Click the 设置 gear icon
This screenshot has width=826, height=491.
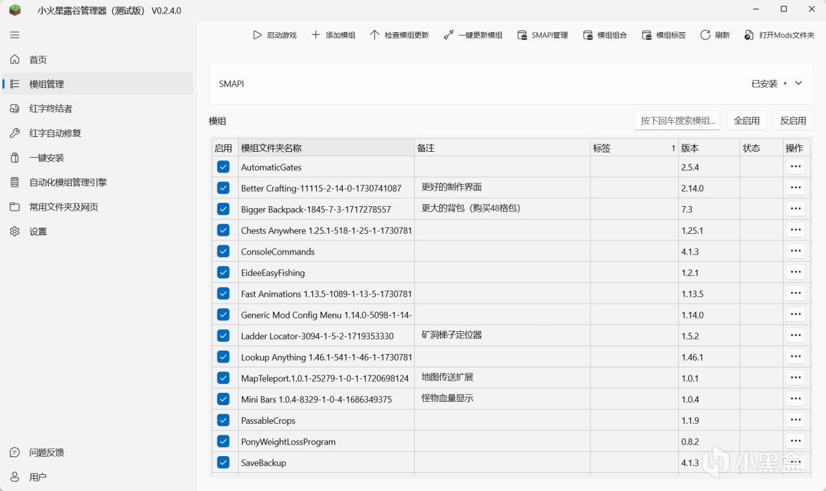click(15, 231)
